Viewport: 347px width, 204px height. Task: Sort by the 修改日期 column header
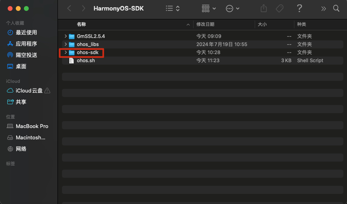click(205, 24)
